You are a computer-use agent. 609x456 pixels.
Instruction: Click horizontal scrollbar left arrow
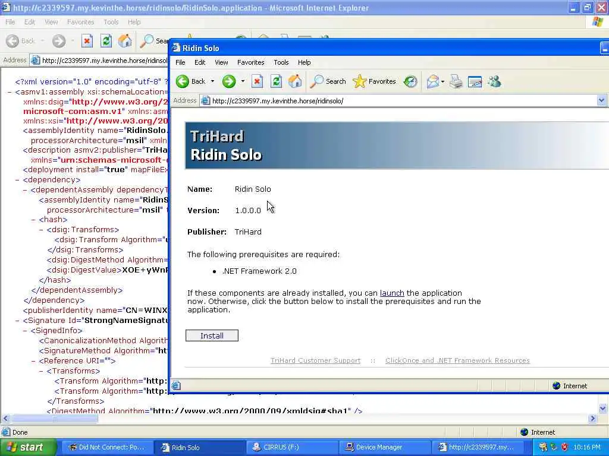click(x=5, y=419)
